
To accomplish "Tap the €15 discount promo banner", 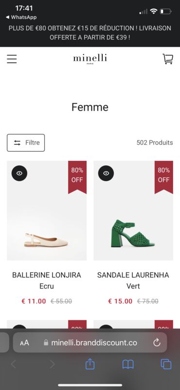I will click(x=90, y=33).
